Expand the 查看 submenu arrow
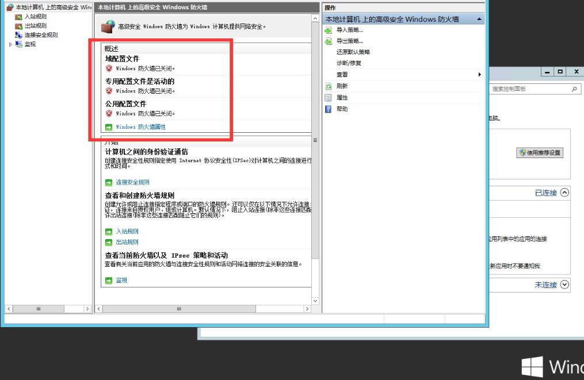The width and height of the screenshot is (584, 380). [480, 74]
